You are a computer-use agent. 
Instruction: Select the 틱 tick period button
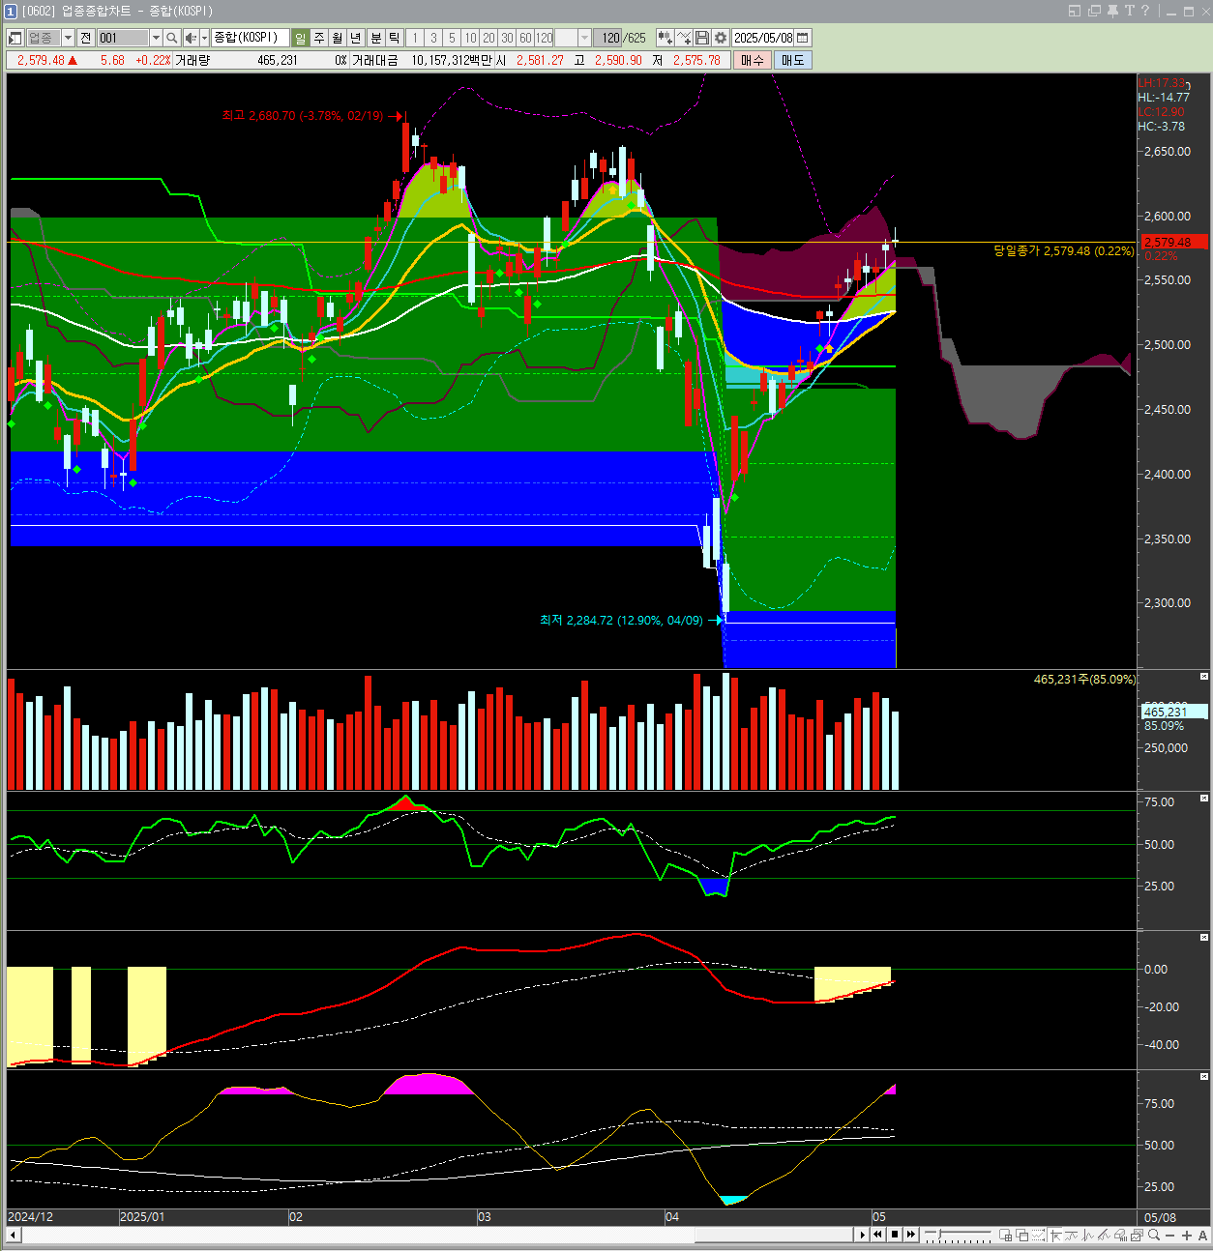pyautogui.click(x=395, y=38)
